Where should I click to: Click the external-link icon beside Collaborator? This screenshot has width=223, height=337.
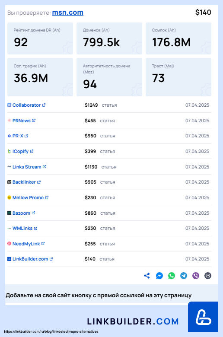44,105
